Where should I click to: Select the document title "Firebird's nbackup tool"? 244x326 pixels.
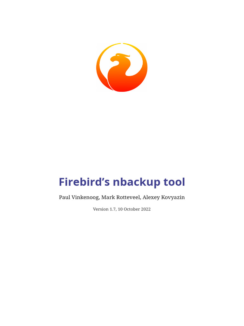tap(122, 182)
